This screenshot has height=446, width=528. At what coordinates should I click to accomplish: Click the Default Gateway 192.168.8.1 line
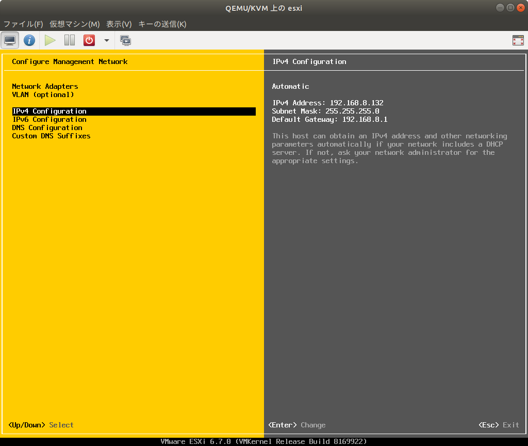coord(329,119)
